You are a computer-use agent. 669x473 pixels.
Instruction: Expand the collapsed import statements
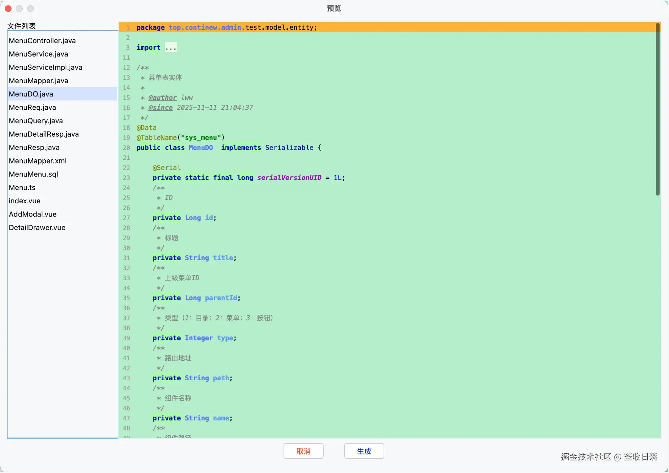coord(170,47)
